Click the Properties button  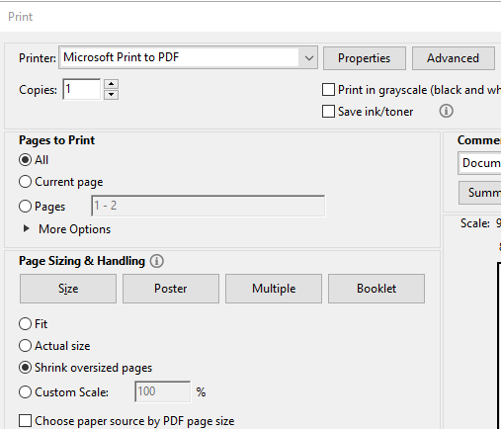tap(365, 58)
